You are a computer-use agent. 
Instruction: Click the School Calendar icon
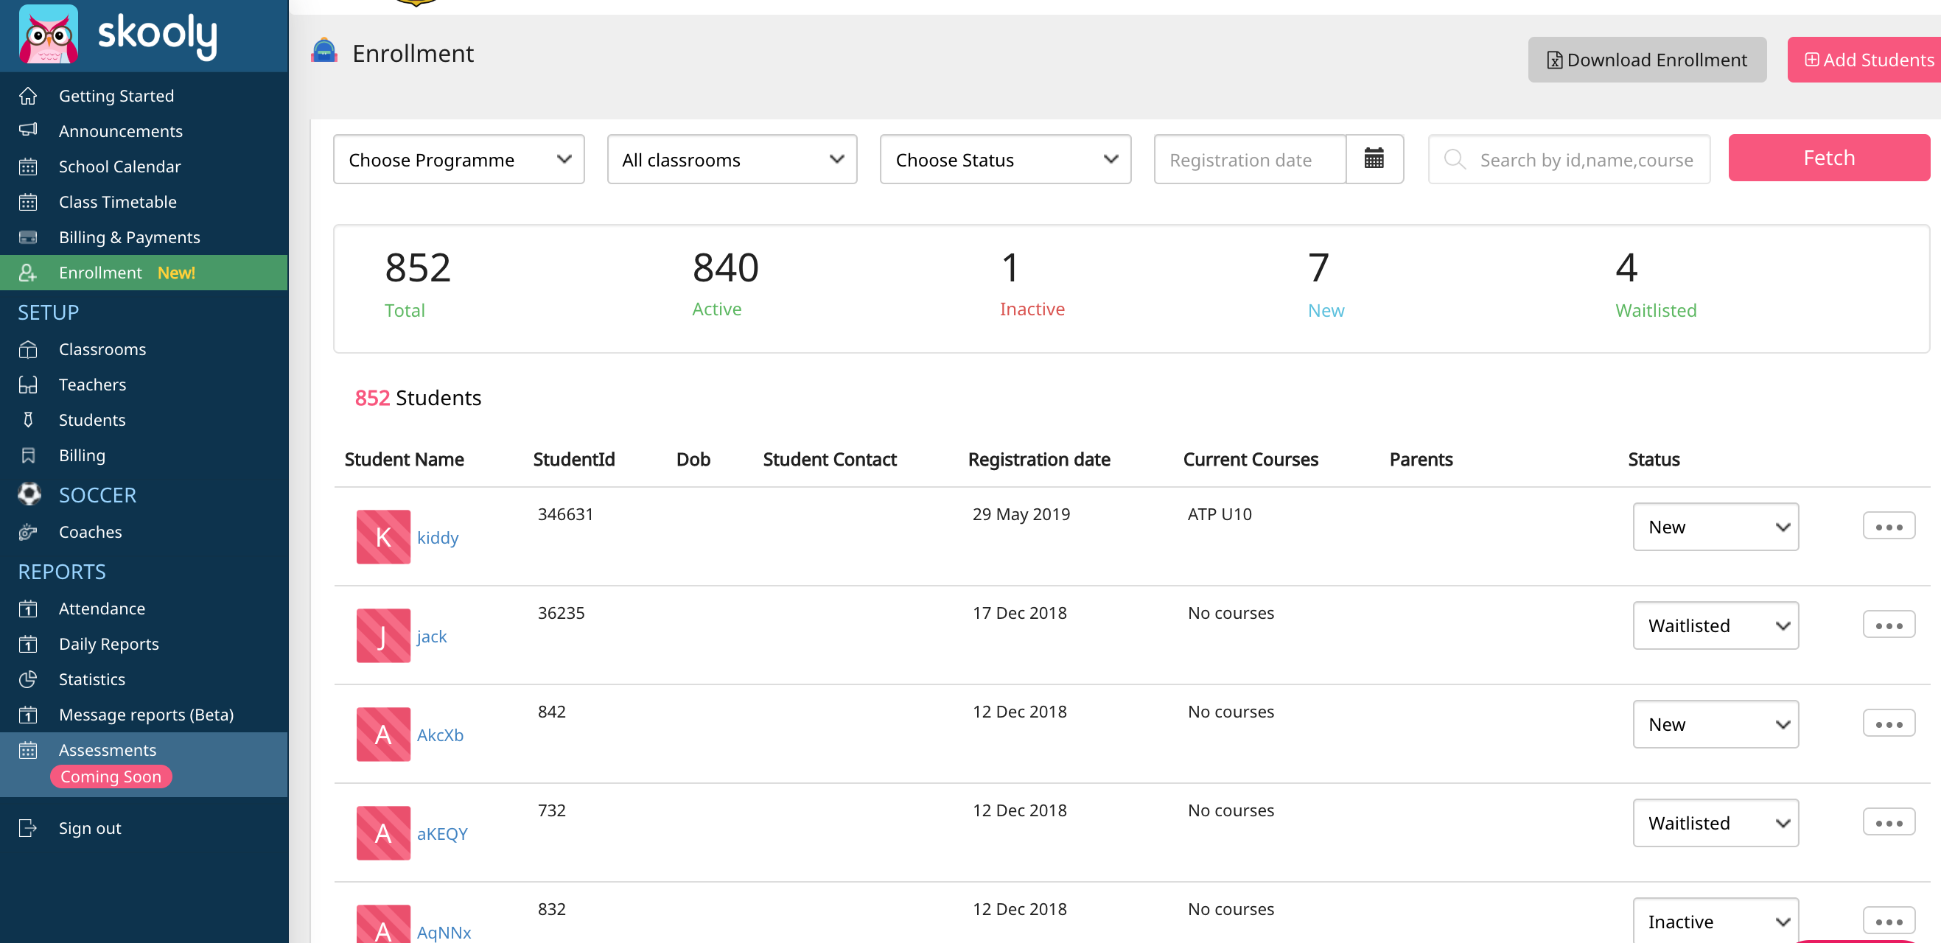click(28, 166)
